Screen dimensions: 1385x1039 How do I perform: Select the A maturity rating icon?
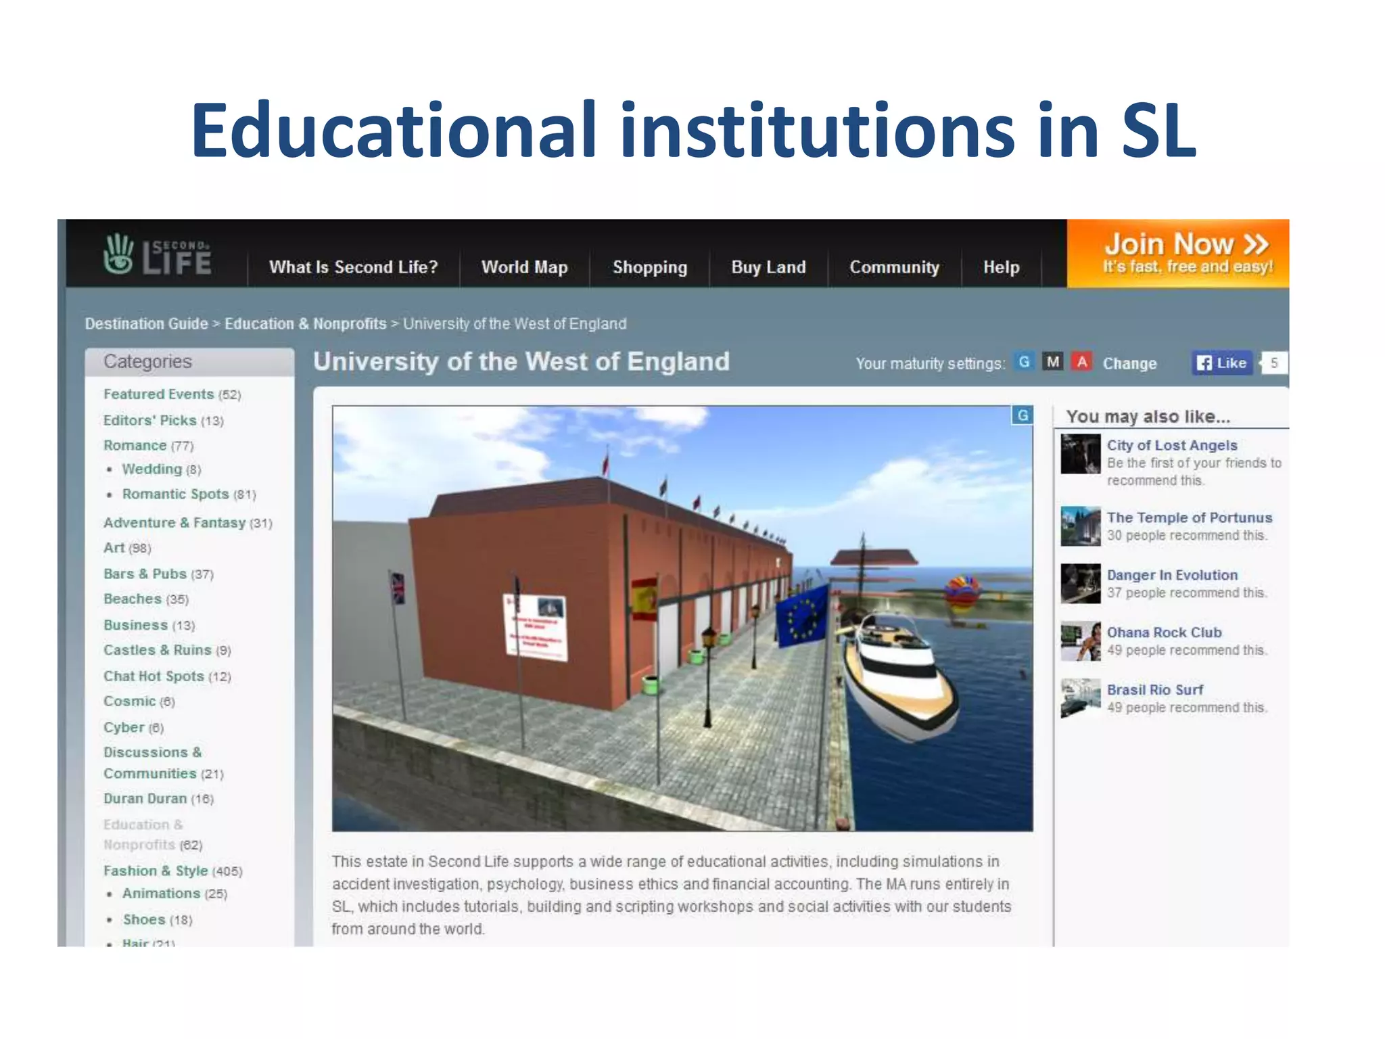[1082, 362]
